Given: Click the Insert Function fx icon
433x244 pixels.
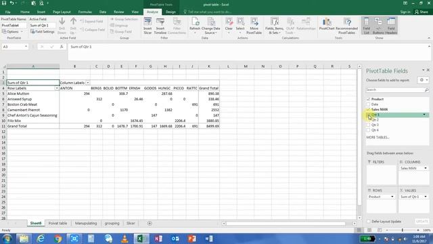Looking at the screenshot, I should coord(62,47).
